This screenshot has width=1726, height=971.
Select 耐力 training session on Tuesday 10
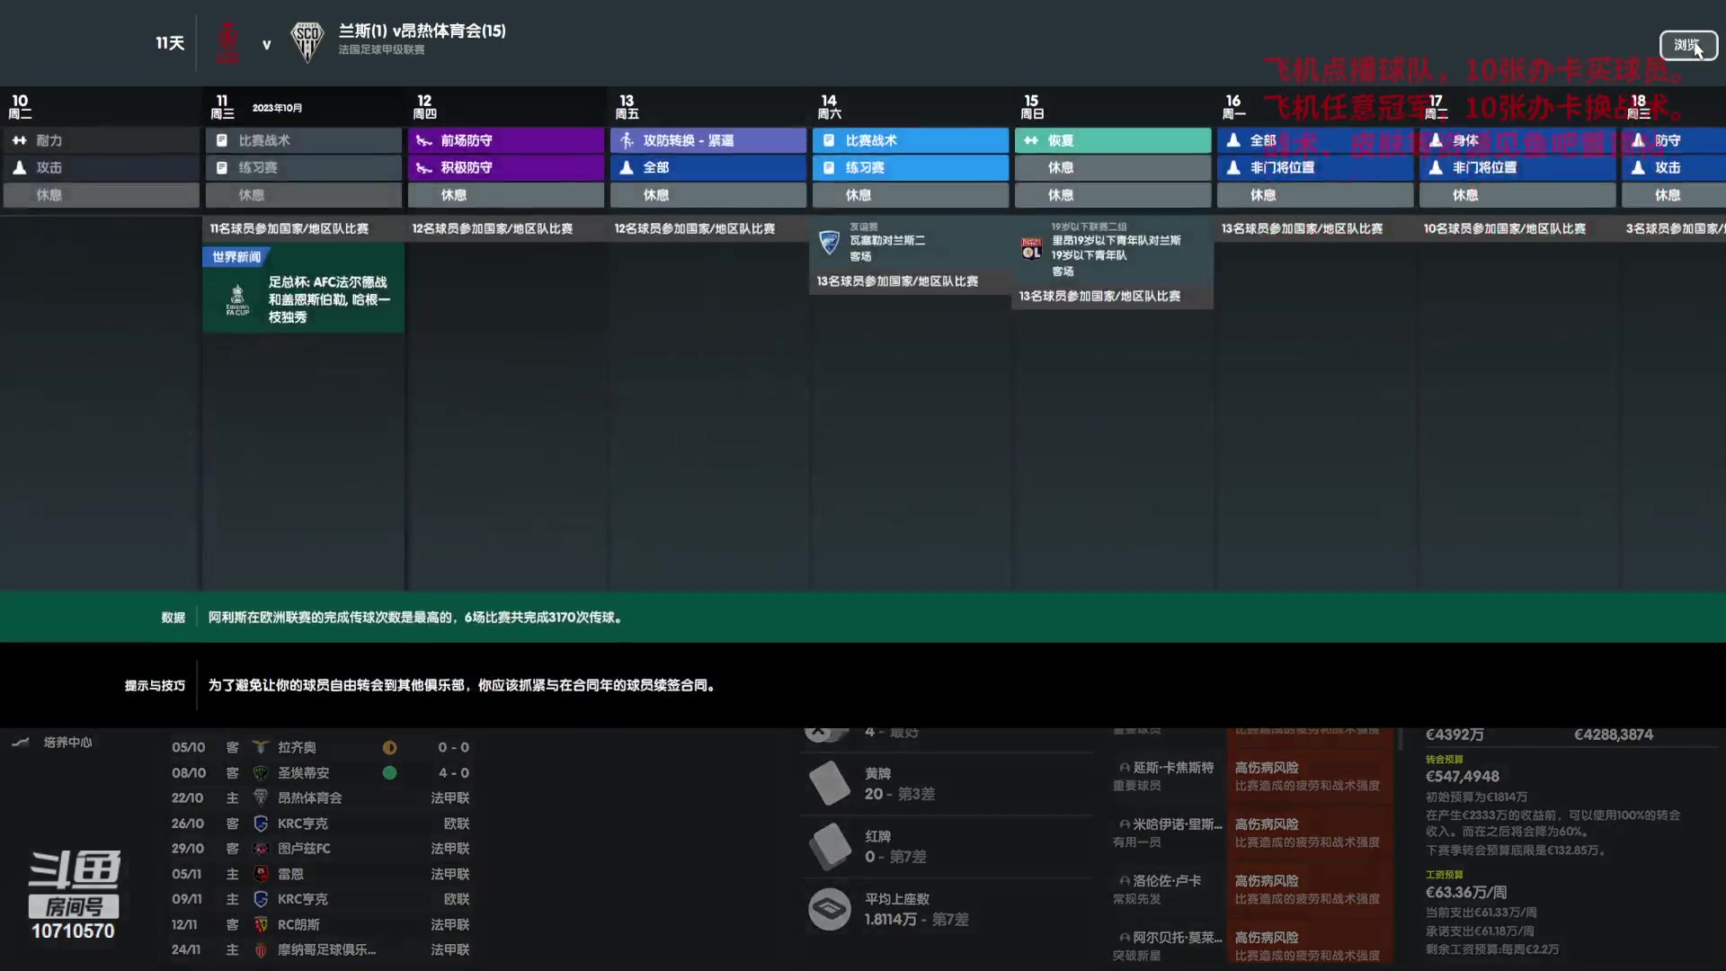coord(101,140)
